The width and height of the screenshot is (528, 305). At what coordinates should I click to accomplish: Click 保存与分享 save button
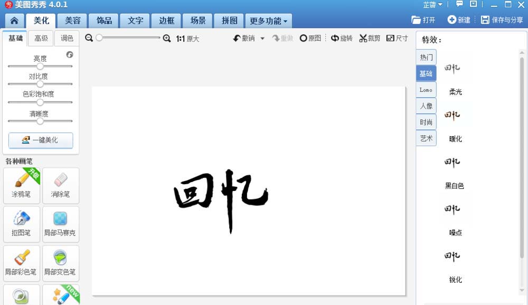502,20
